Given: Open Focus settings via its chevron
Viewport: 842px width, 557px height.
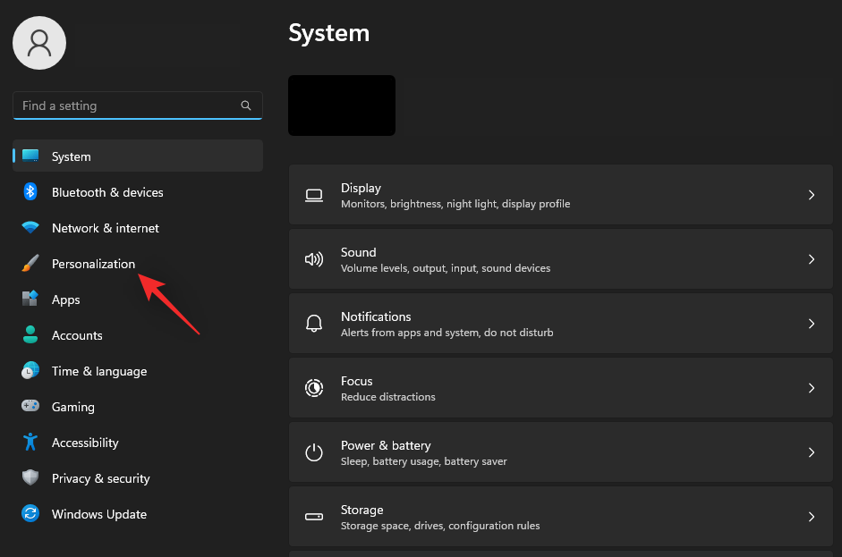Looking at the screenshot, I should [812, 388].
